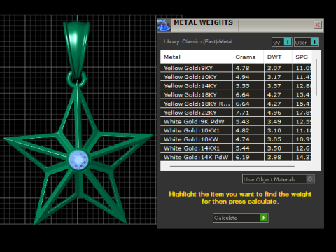Click DWT value 4.96 for 22KY

pyautogui.click(x=274, y=113)
